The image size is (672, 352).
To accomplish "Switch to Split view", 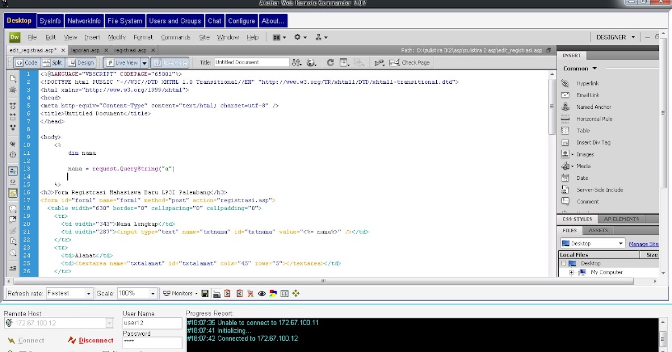I will pyautogui.click(x=52, y=63).
